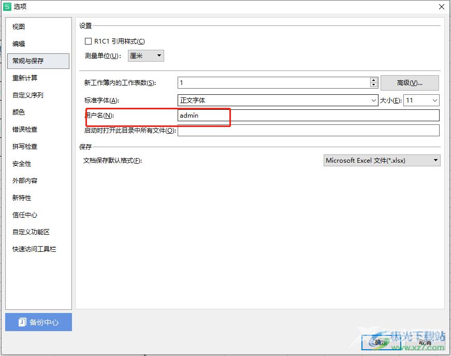
Task: Enable R1C1 引用样式 checkbox
Action: pyautogui.click(x=88, y=41)
